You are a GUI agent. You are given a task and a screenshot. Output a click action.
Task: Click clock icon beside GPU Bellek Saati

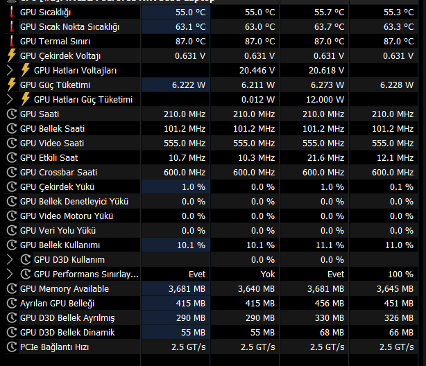click(x=12, y=128)
